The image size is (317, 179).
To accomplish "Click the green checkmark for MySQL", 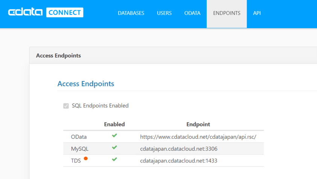I will pyautogui.click(x=114, y=148).
